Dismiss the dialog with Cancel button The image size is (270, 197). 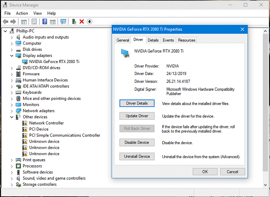pyautogui.click(x=233, y=172)
